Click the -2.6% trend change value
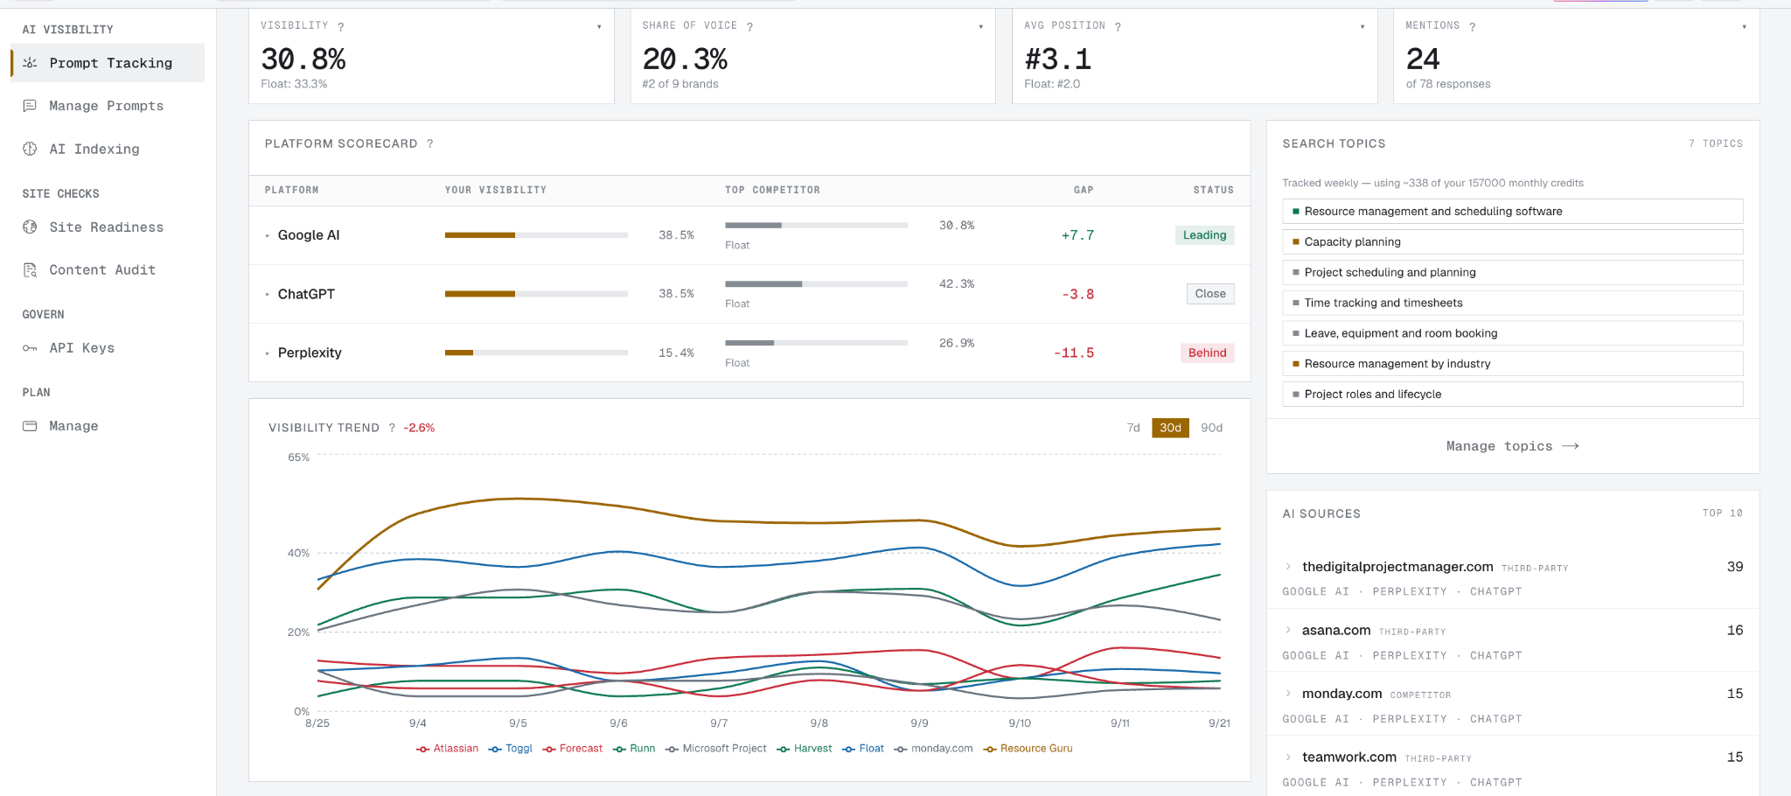 [x=419, y=428]
